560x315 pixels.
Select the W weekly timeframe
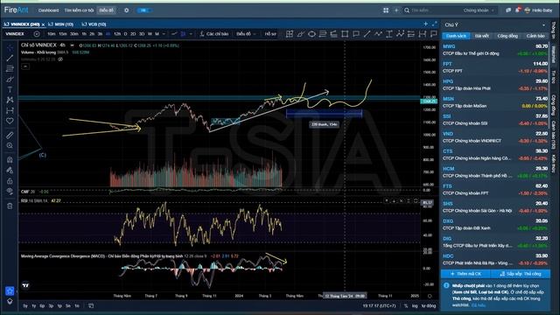(x=150, y=34)
